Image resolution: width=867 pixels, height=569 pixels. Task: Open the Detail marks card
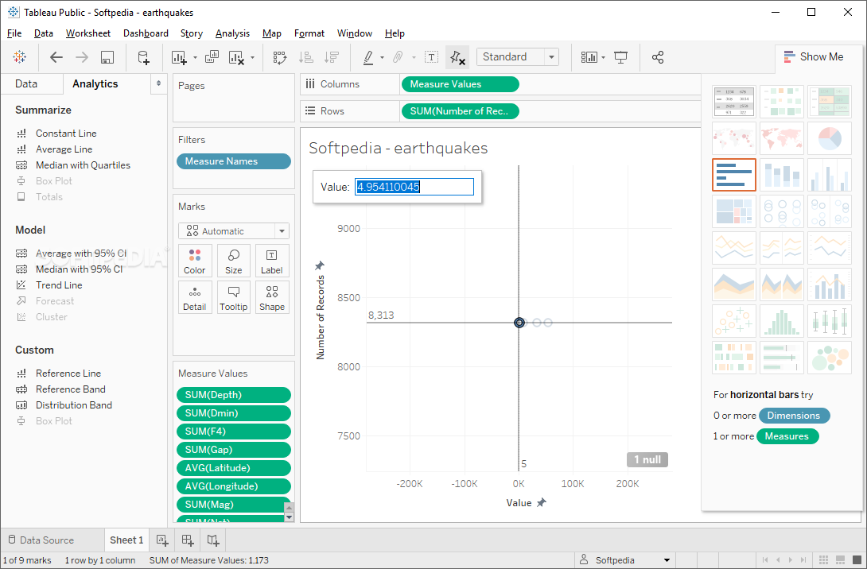tap(195, 297)
